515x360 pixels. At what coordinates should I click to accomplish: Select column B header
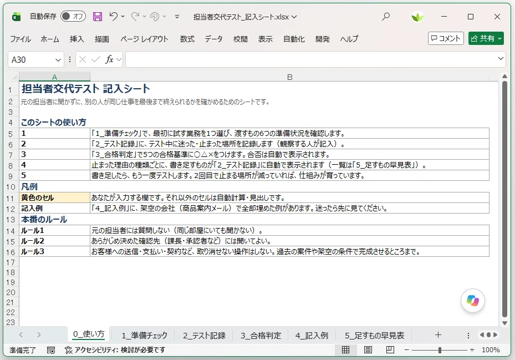click(290, 77)
